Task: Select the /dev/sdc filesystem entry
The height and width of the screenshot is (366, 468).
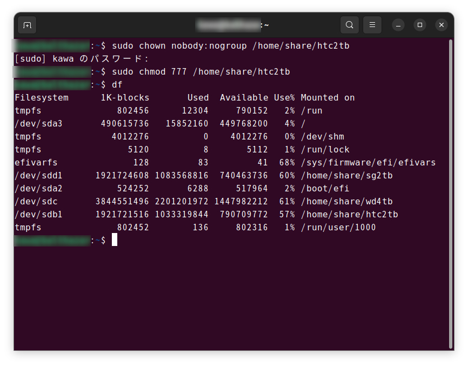Action: 36,202
